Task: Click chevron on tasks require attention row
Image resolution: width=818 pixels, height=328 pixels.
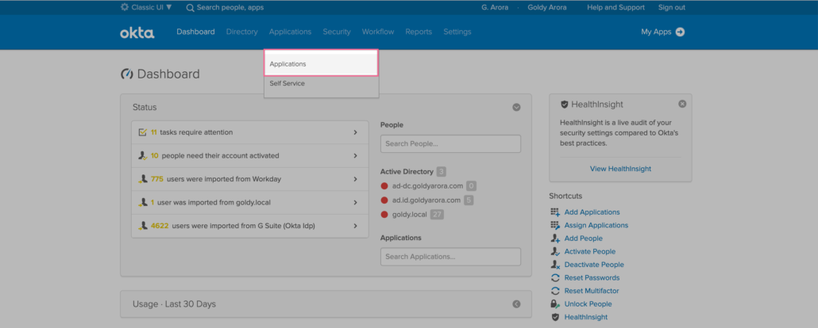Action: pos(355,132)
